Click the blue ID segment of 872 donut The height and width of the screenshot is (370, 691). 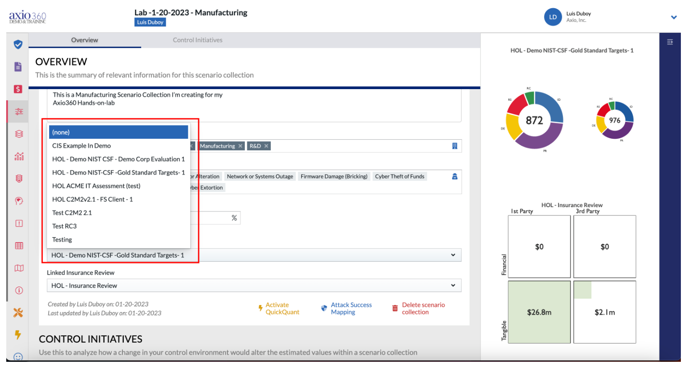[552, 106]
